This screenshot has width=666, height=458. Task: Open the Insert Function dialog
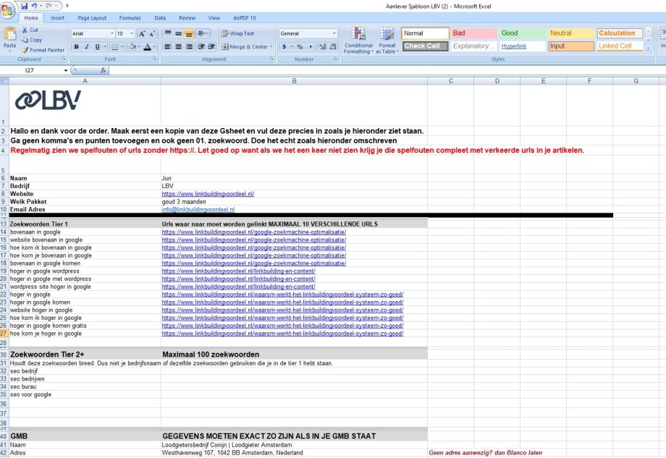tap(103, 70)
